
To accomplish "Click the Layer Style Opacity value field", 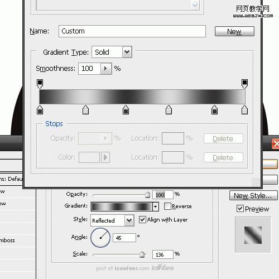I will (x=163, y=195).
